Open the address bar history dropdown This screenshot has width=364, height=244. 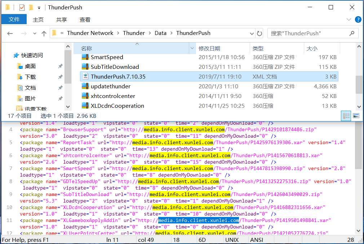252,34
